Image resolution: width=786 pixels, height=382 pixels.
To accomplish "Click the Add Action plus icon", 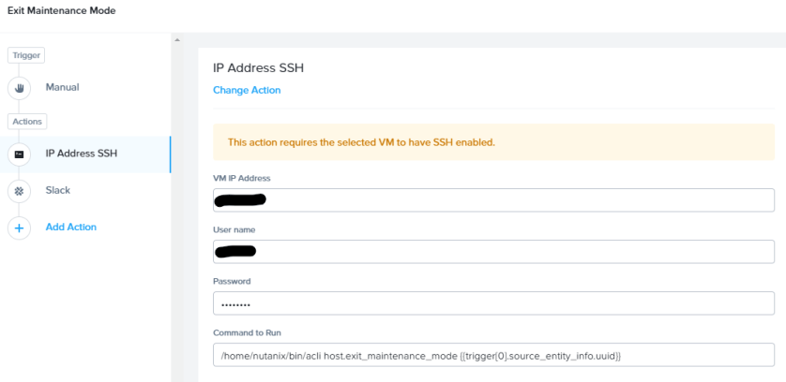I will coord(20,228).
